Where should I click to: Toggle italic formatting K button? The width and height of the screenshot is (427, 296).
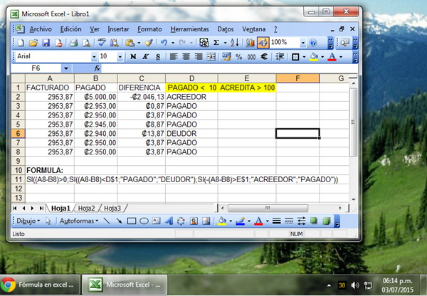click(x=145, y=57)
